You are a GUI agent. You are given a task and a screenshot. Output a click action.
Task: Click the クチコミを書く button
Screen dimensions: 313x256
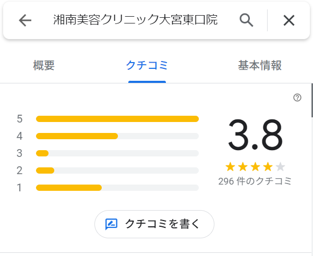click(x=154, y=224)
